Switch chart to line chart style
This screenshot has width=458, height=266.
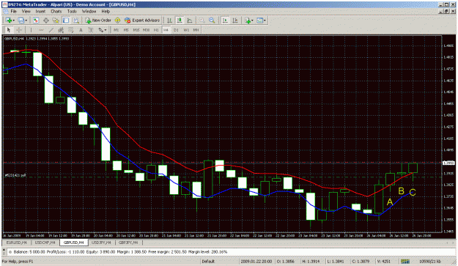point(190,20)
